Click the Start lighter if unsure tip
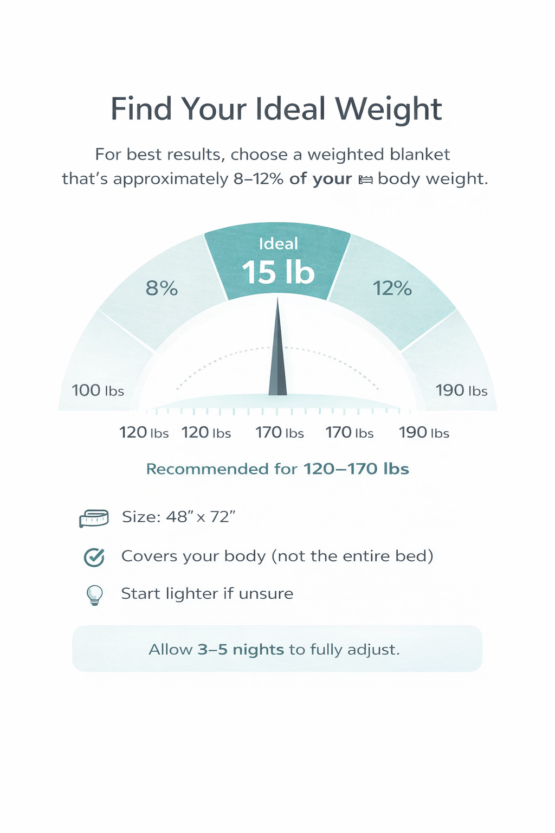 pyautogui.click(x=207, y=594)
